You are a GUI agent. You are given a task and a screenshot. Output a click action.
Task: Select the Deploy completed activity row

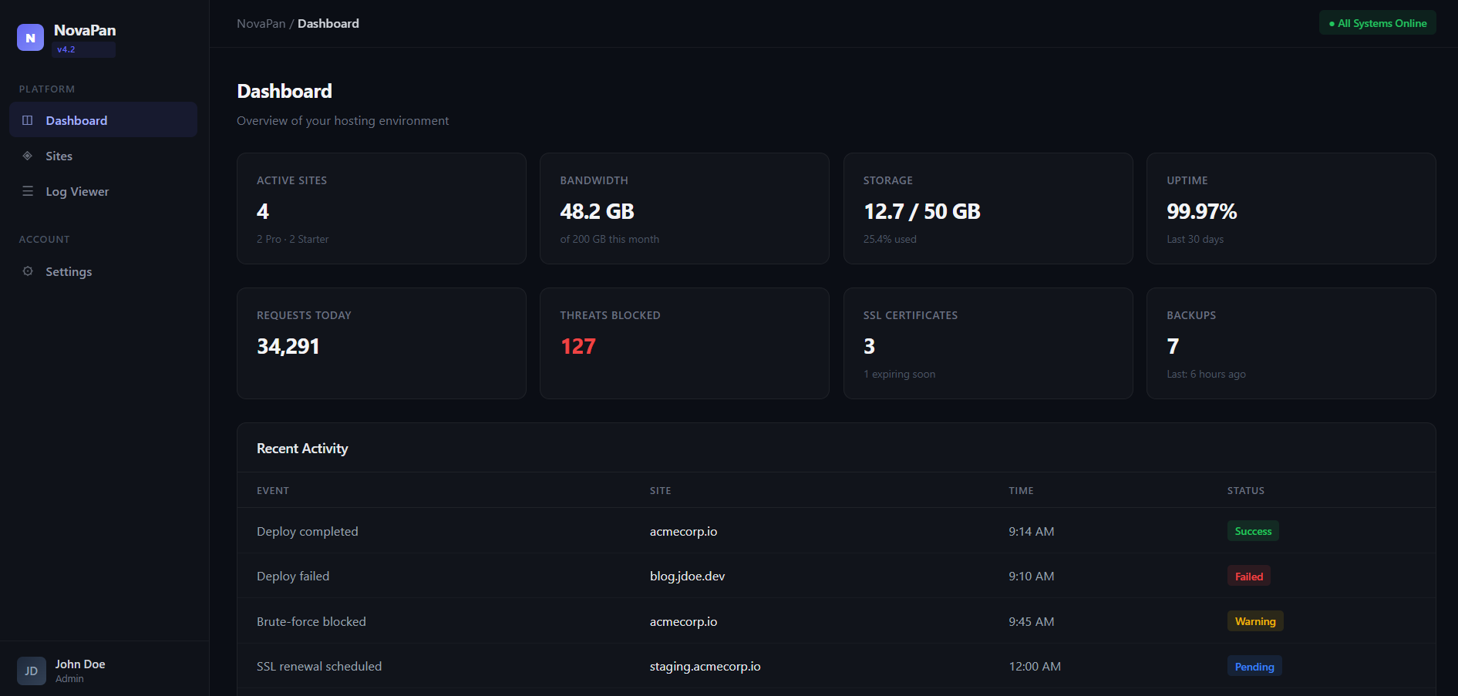point(308,532)
